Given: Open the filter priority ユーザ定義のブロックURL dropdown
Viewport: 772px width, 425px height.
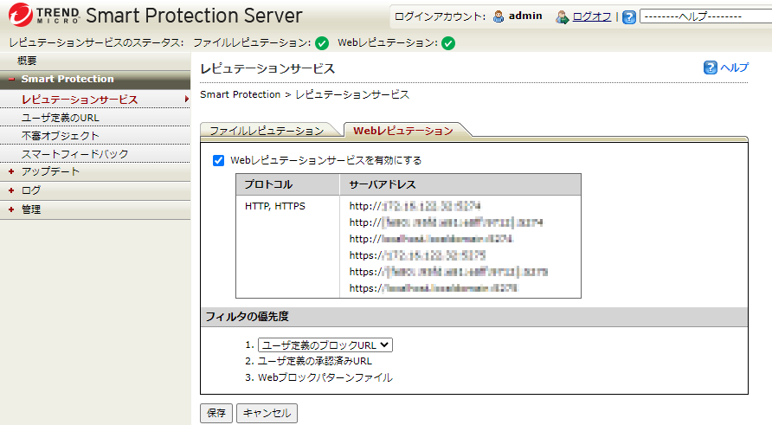Looking at the screenshot, I should [x=325, y=345].
